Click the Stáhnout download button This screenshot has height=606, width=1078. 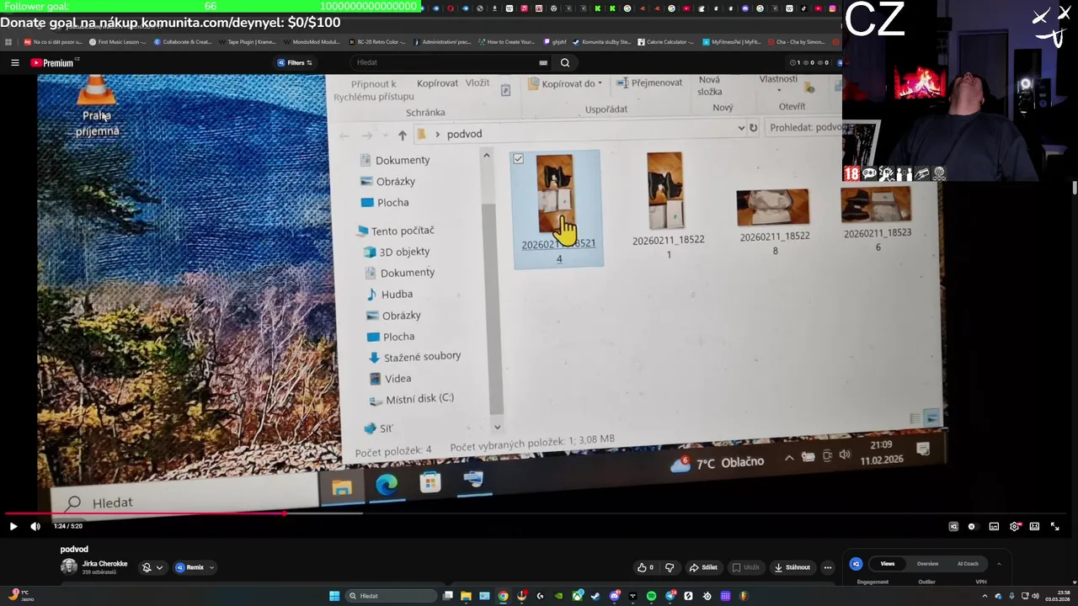[792, 567]
